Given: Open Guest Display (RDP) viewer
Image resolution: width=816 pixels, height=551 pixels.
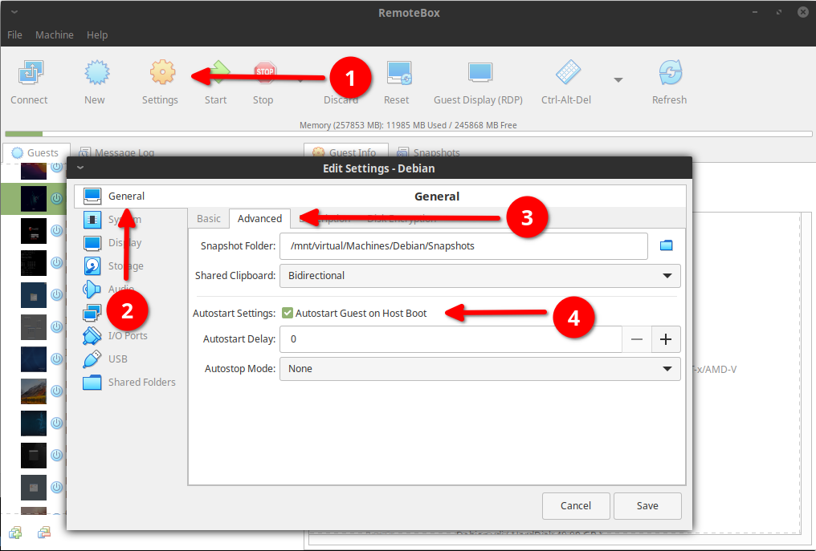Looking at the screenshot, I should (478, 72).
